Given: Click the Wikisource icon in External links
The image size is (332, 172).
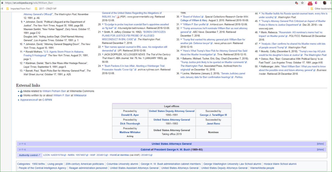Looking at the screenshot, I should [x=21, y=95].
